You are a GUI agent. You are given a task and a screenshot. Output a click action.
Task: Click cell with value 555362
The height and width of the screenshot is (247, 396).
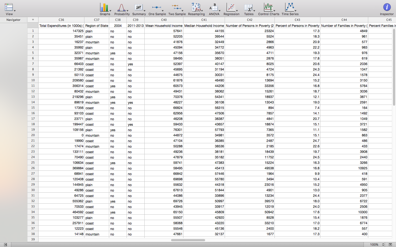[61, 201]
